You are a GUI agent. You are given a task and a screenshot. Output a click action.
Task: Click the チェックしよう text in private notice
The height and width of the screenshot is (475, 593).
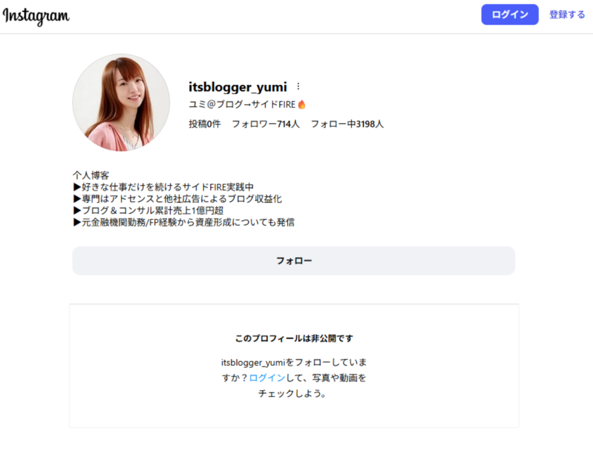pyautogui.click(x=293, y=394)
